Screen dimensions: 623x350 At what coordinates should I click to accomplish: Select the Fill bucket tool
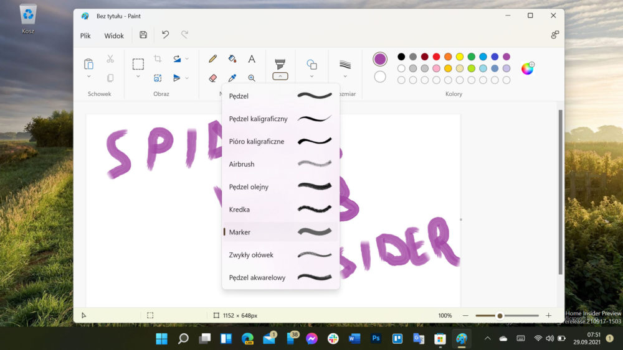click(232, 59)
